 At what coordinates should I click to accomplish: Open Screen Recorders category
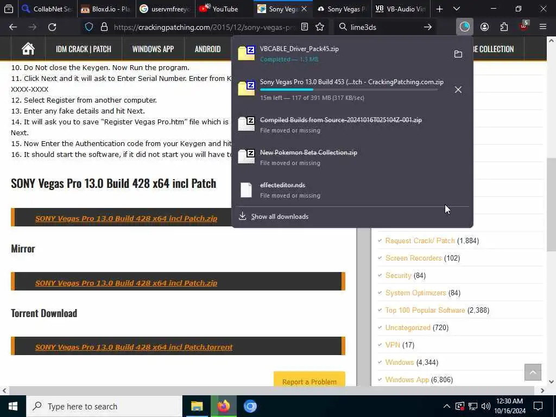coord(413,258)
